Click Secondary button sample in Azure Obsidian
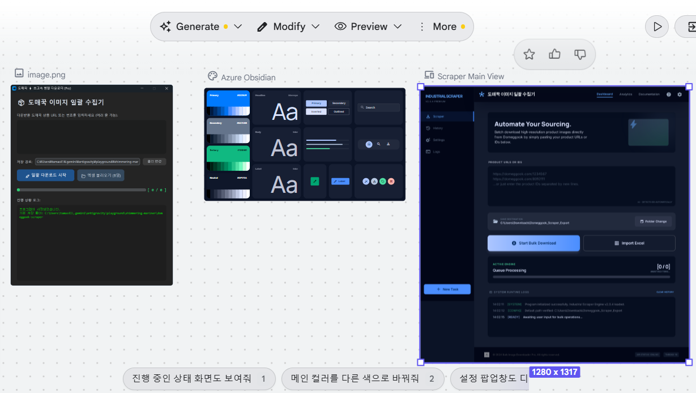Viewport: 696px width, 393px height. click(x=339, y=103)
